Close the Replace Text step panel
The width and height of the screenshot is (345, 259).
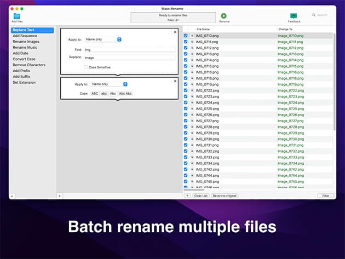(x=175, y=32)
